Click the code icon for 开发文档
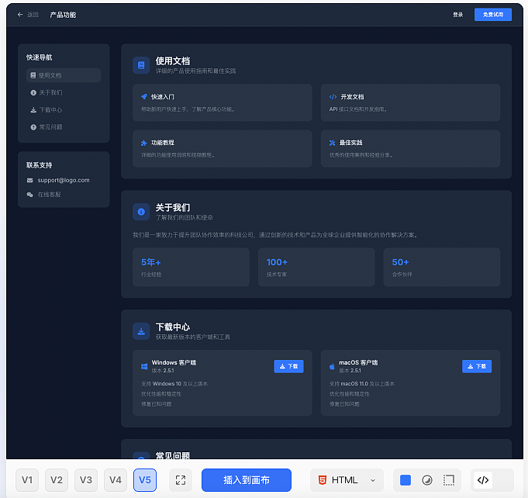This screenshot has width=528, height=498. [333, 97]
